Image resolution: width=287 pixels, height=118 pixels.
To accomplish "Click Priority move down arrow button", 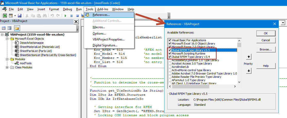I will pos(248,71).
